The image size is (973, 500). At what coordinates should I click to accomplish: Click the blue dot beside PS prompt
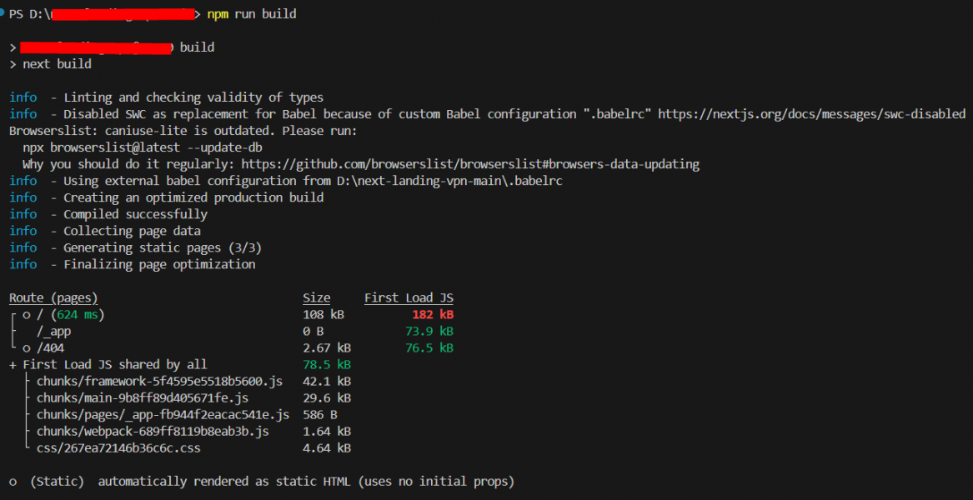tap(3, 13)
